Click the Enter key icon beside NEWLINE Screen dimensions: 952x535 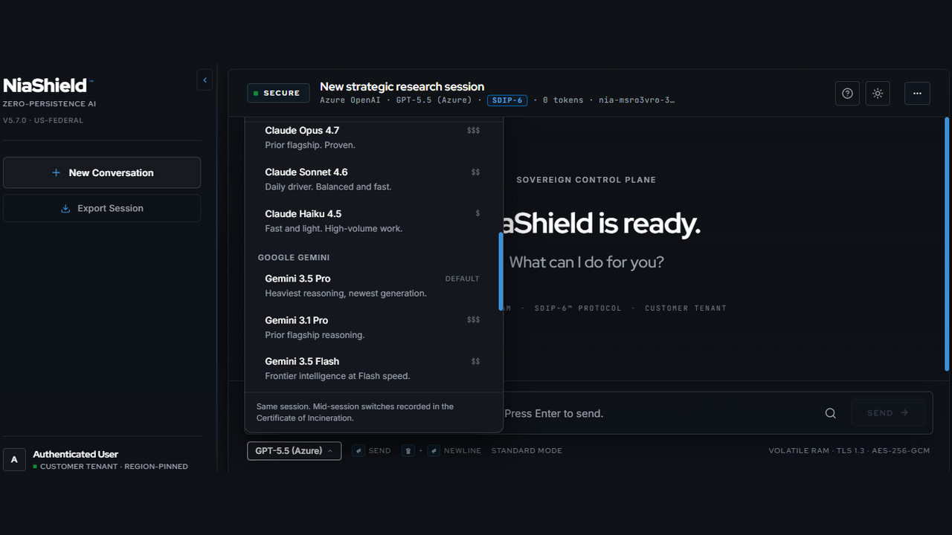coord(434,450)
